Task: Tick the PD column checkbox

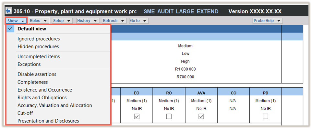Action: 266,116
